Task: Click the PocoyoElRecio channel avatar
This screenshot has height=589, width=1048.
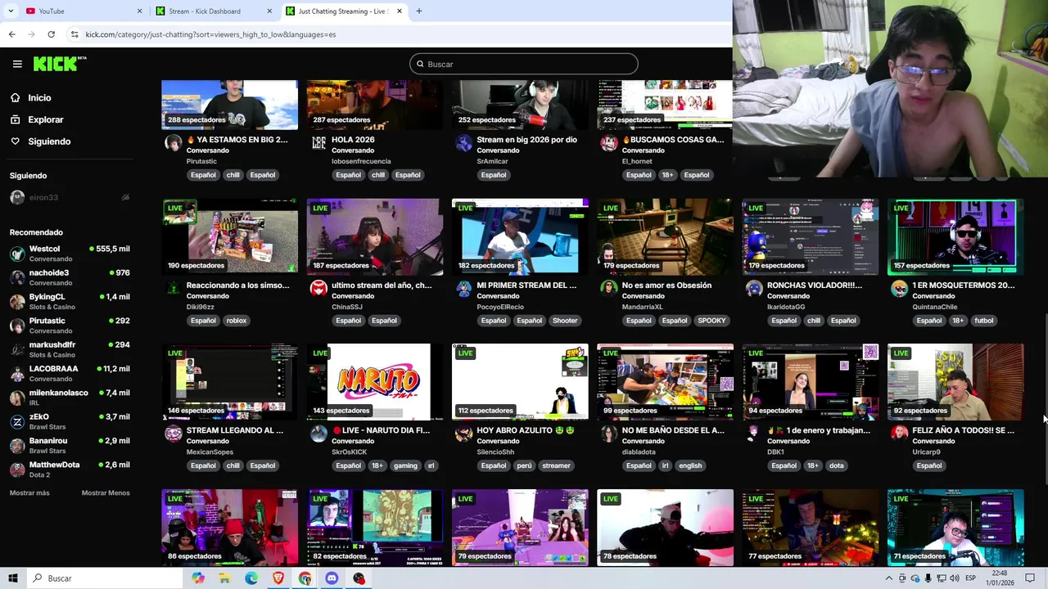Action: tap(463, 289)
